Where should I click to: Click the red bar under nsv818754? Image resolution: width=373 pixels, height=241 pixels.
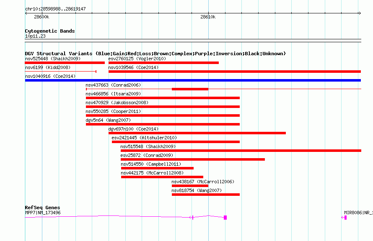click(205, 195)
